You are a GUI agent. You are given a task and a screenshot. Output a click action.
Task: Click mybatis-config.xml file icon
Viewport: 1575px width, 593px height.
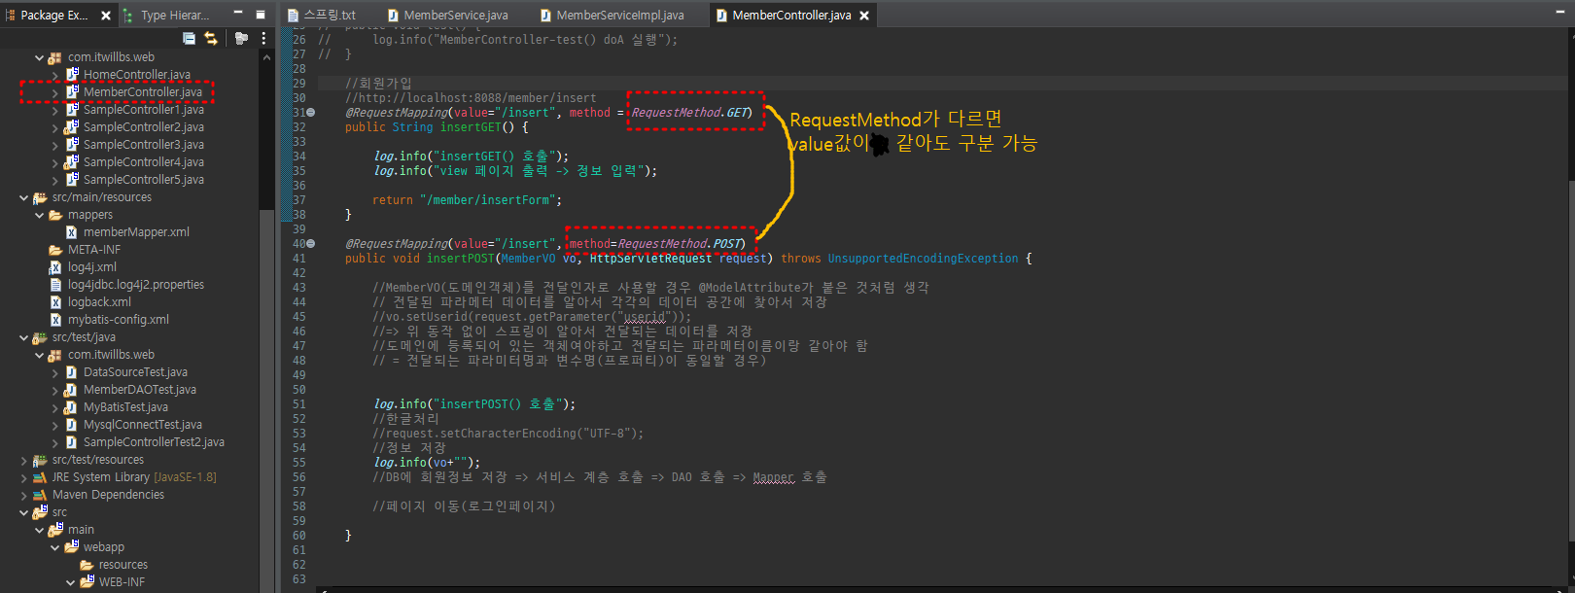[55, 320]
